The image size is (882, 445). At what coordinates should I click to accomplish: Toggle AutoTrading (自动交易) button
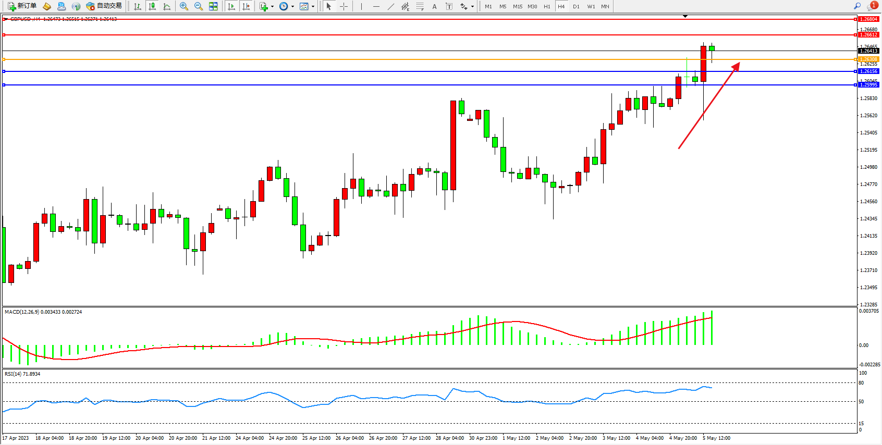pos(104,6)
